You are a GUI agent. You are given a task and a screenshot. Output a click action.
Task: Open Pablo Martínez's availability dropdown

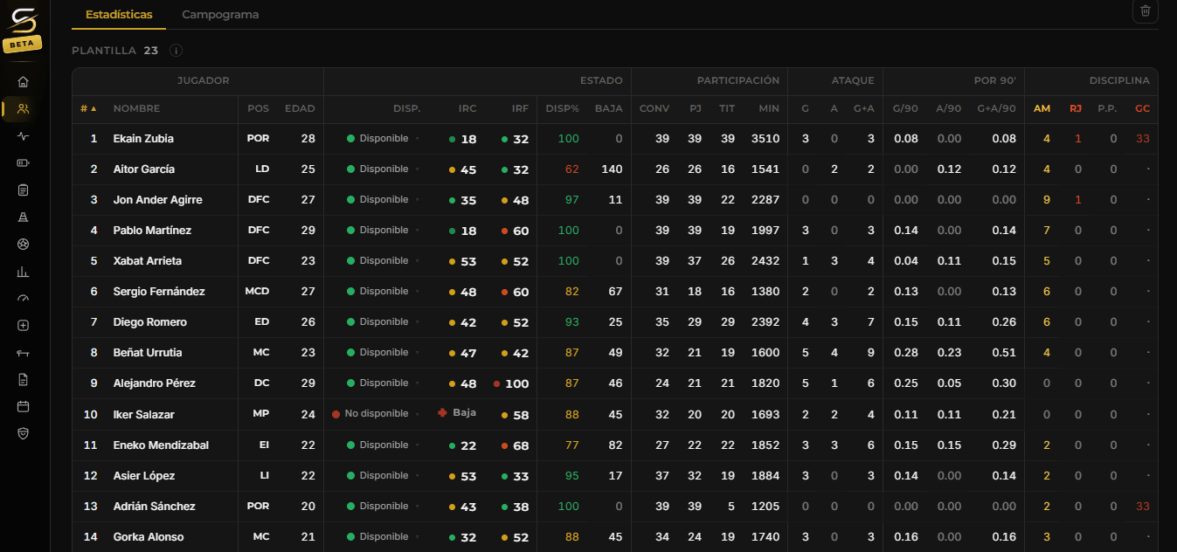pyautogui.click(x=383, y=231)
